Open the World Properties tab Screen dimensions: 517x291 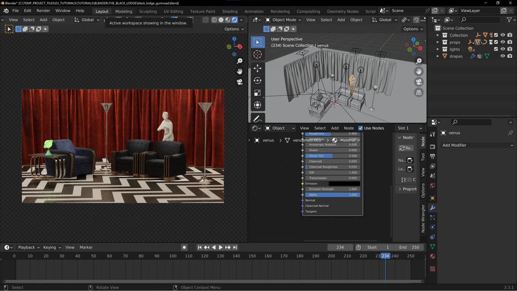[433, 186]
